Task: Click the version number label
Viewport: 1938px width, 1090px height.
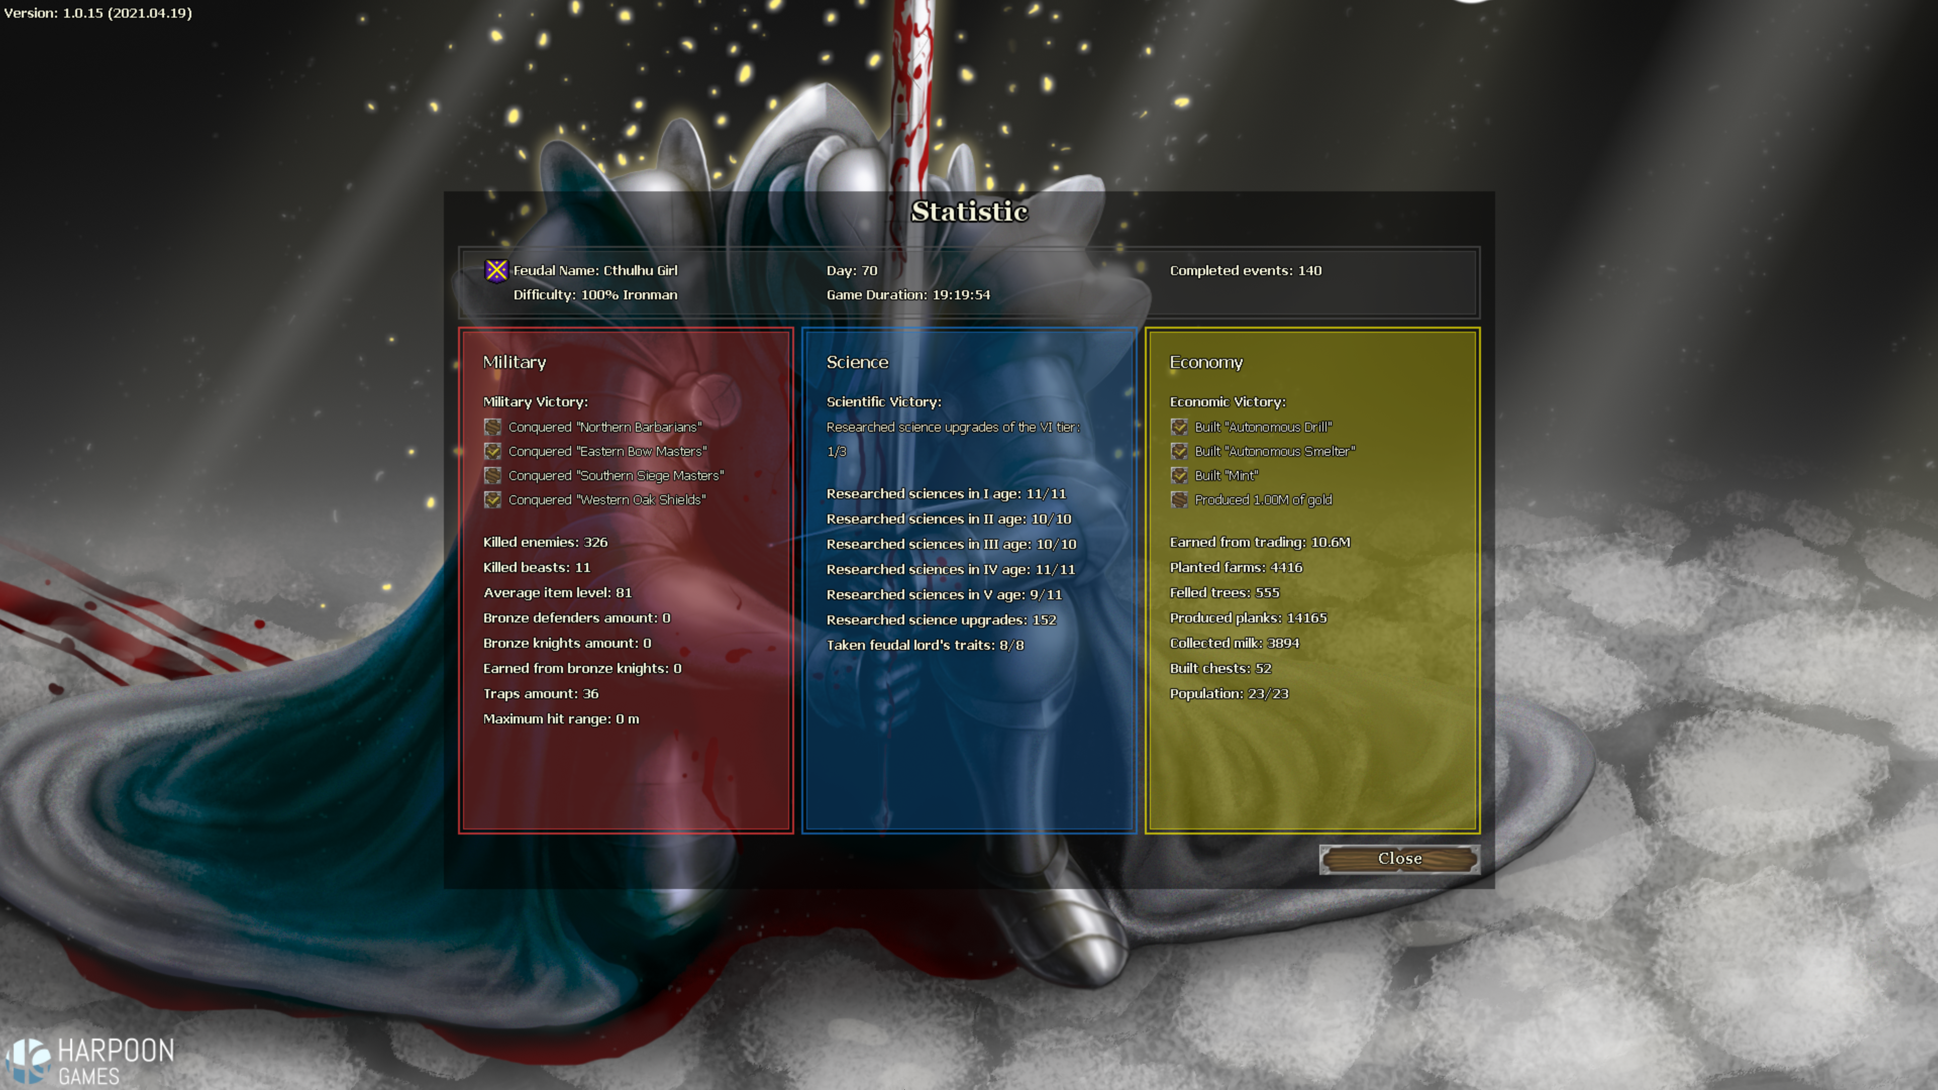Action: pyautogui.click(x=98, y=13)
